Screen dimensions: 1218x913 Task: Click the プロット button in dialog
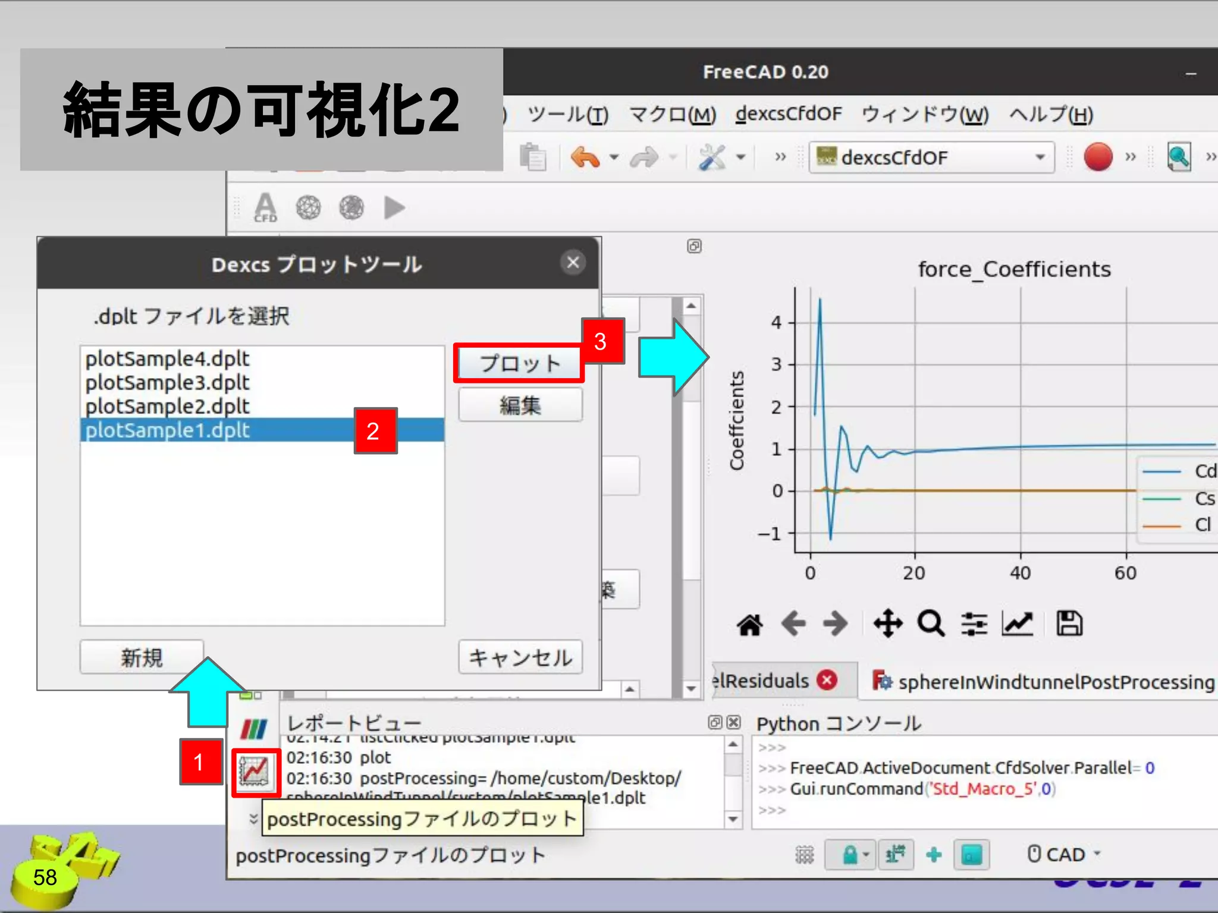click(x=520, y=363)
